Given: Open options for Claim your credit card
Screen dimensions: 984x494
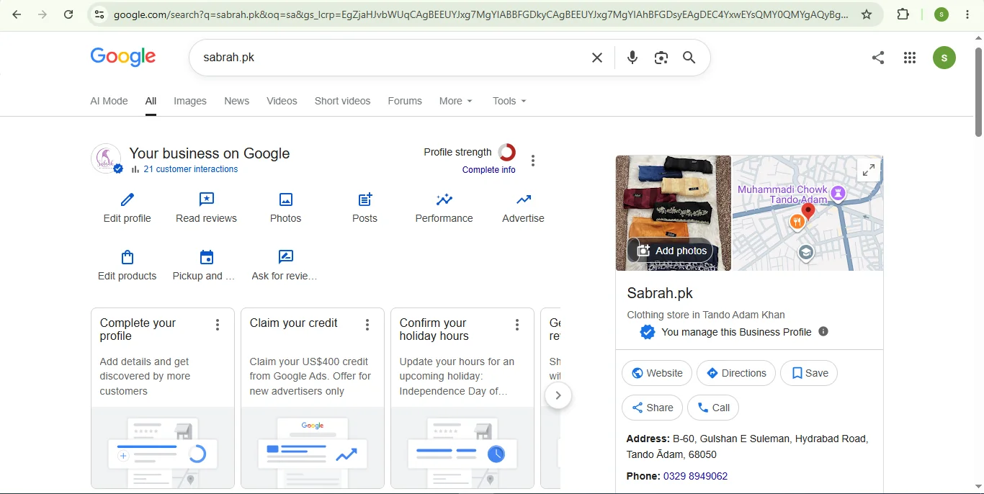Looking at the screenshot, I should pos(367,325).
